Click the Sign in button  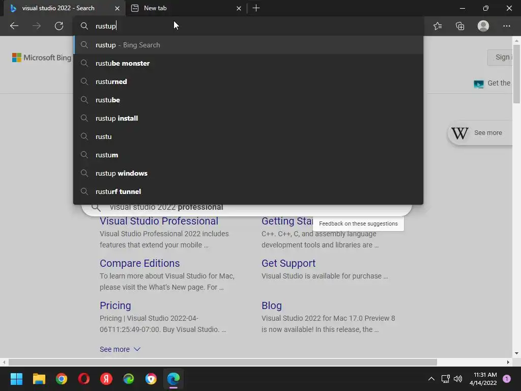click(x=501, y=57)
